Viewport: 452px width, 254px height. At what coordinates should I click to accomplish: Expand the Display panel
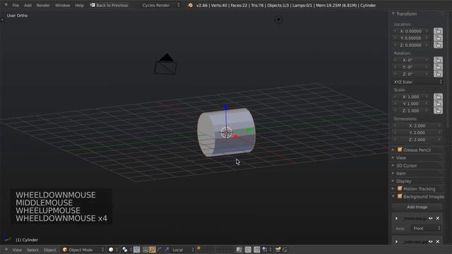pyautogui.click(x=393, y=181)
